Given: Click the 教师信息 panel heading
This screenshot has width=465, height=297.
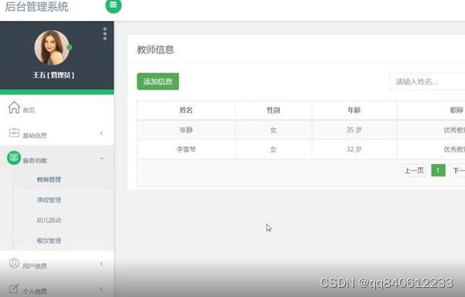Looking at the screenshot, I should [155, 49].
